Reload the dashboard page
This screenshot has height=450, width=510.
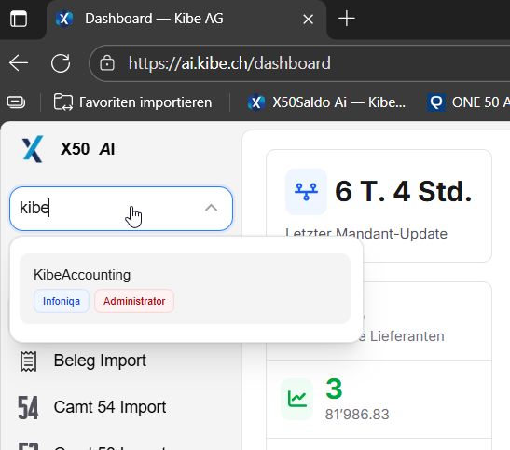pyautogui.click(x=61, y=62)
